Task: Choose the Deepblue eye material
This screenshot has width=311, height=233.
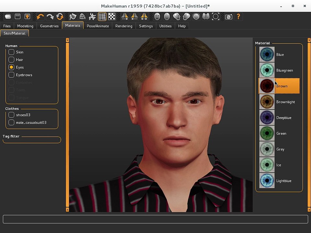Action: 279,117
